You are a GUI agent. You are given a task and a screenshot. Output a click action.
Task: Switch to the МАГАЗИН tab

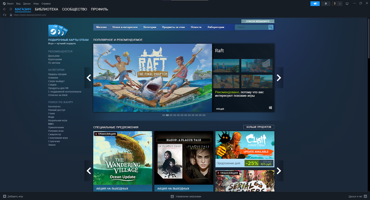tap(23, 9)
